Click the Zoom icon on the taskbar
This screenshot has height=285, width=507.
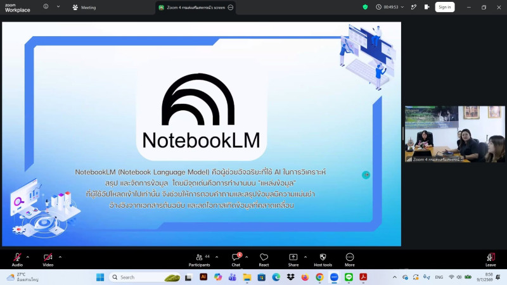coord(334,277)
